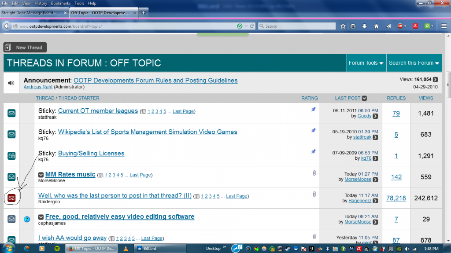Open the Free, good video editing software thread

(120, 217)
